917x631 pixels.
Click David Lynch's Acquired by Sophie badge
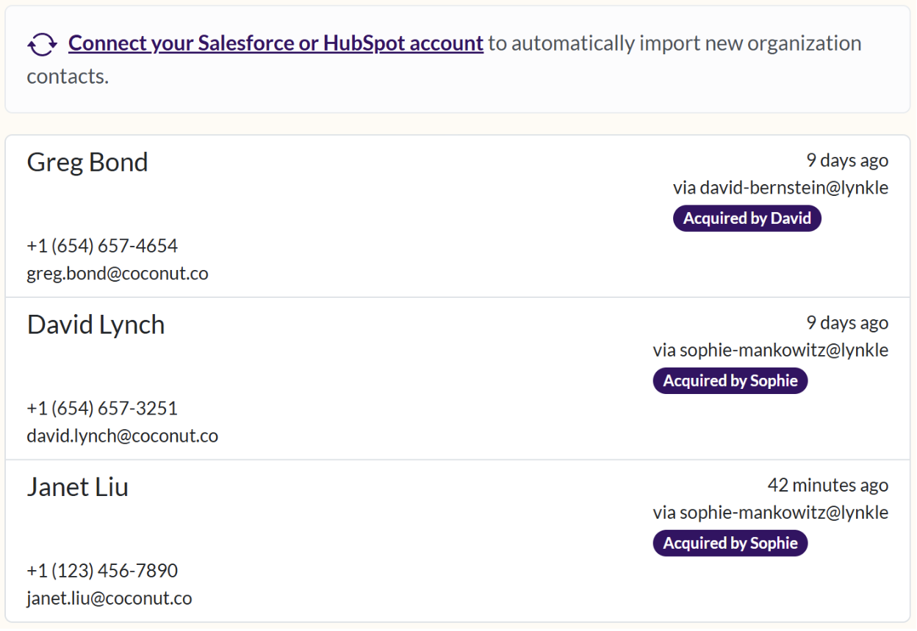click(x=730, y=381)
